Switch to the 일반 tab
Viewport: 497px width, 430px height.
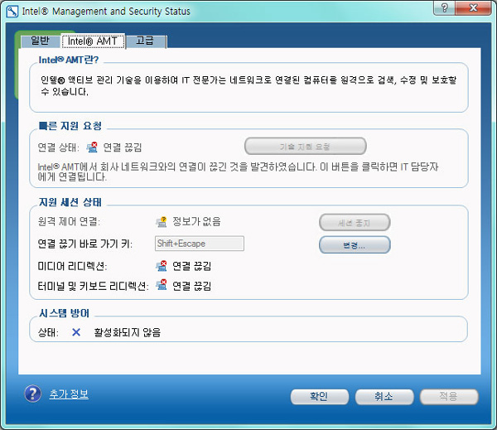[40, 41]
